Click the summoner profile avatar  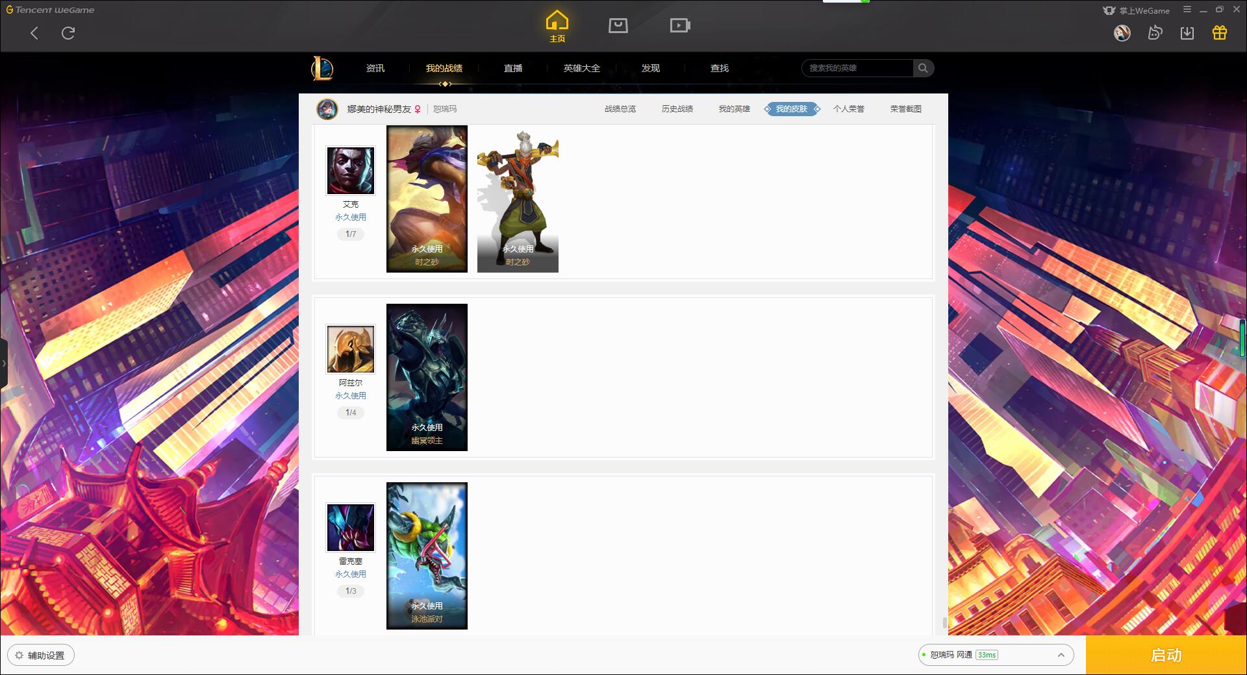pyautogui.click(x=327, y=109)
